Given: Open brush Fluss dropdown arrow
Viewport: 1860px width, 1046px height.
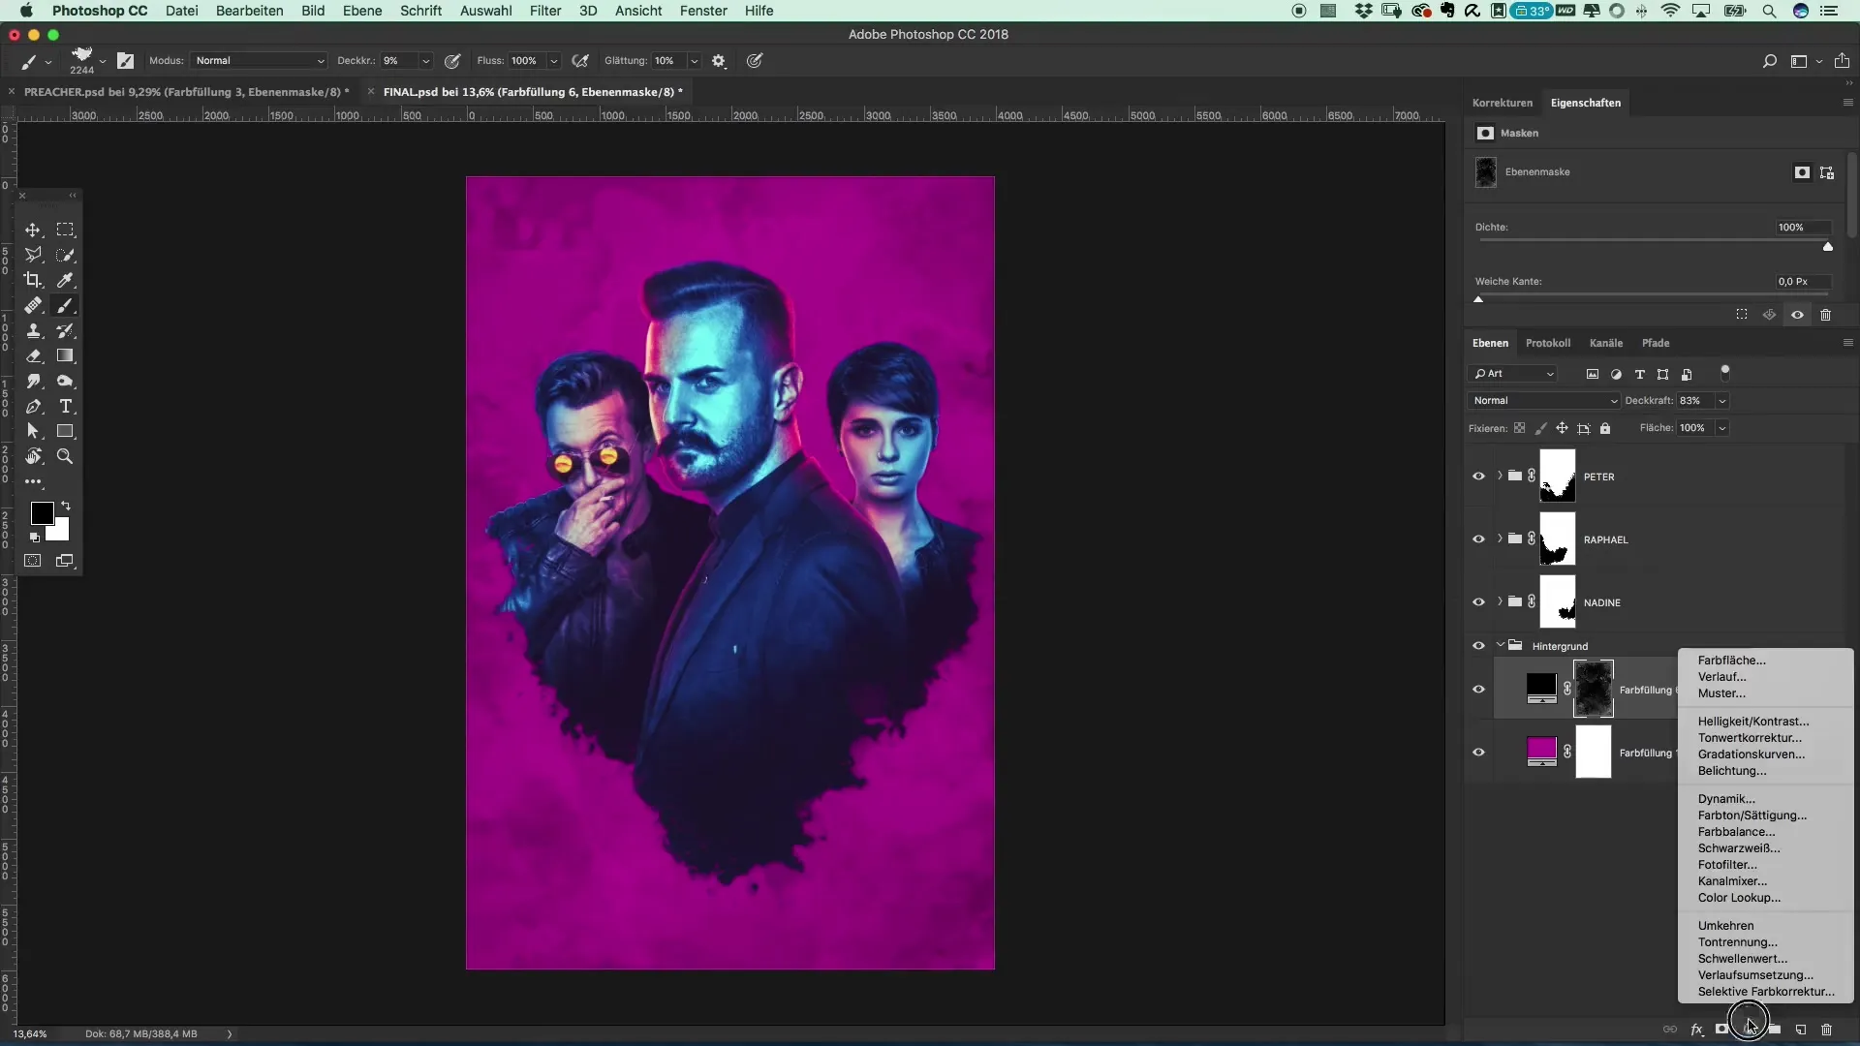Looking at the screenshot, I should [x=554, y=60].
